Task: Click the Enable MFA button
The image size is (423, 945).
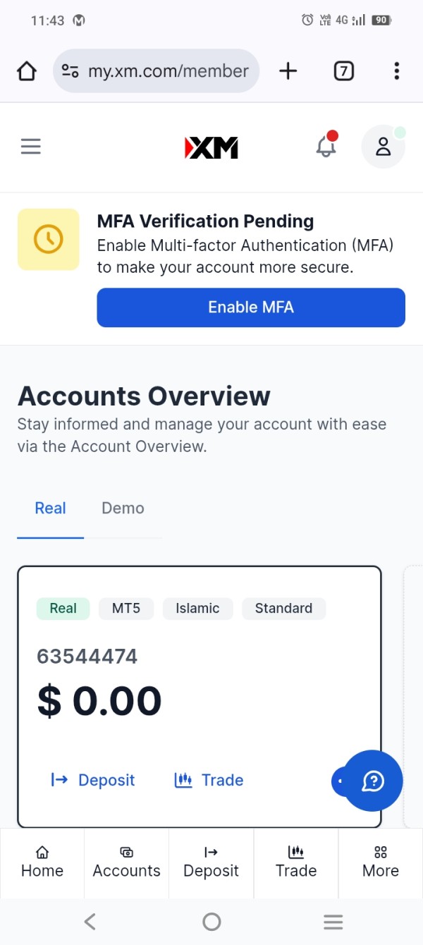Action: tap(251, 307)
